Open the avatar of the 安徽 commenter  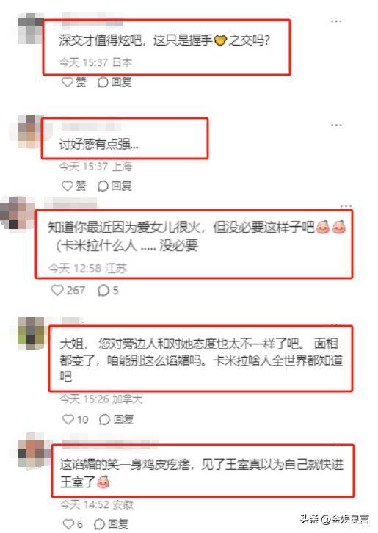coord(31,449)
